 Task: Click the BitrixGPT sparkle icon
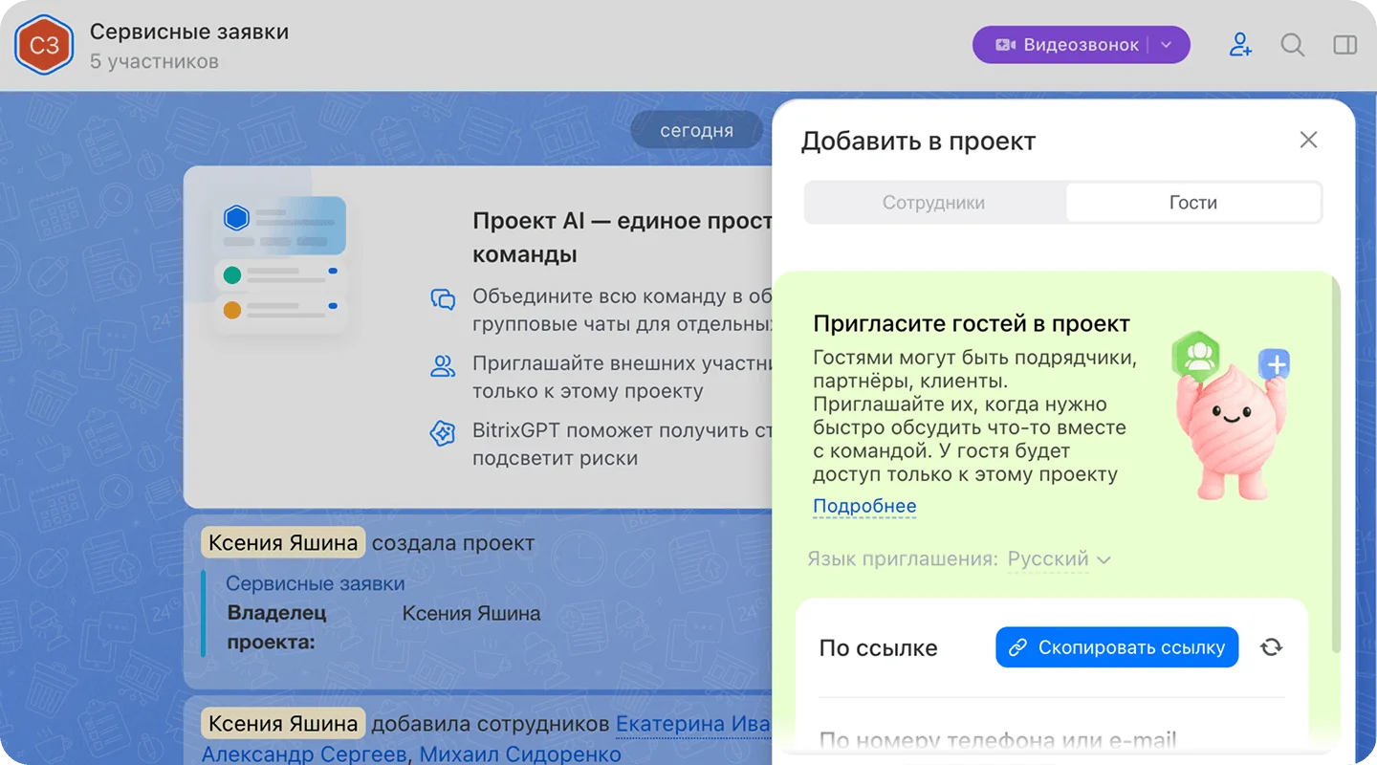click(x=443, y=433)
